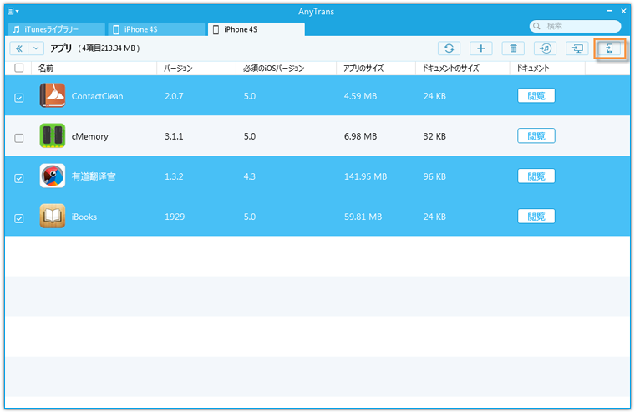The image size is (635, 413).
Task: Click the ドキュメント column header
Action: pyautogui.click(x=547, y=68)
